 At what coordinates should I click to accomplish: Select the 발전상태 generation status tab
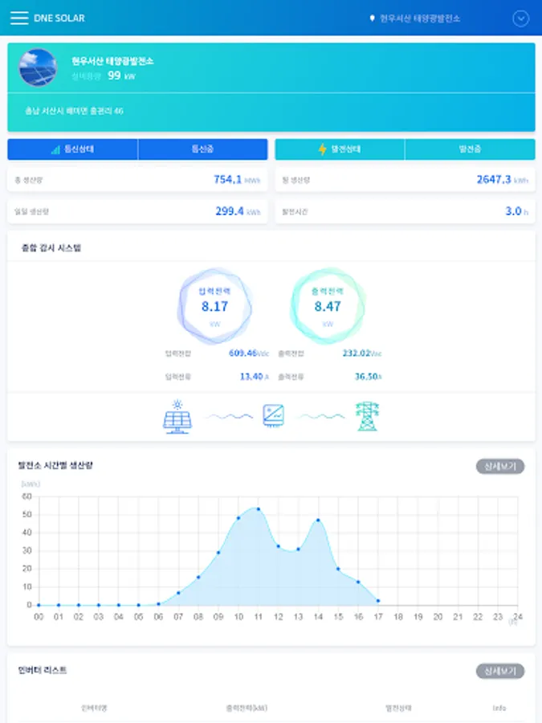340,149
